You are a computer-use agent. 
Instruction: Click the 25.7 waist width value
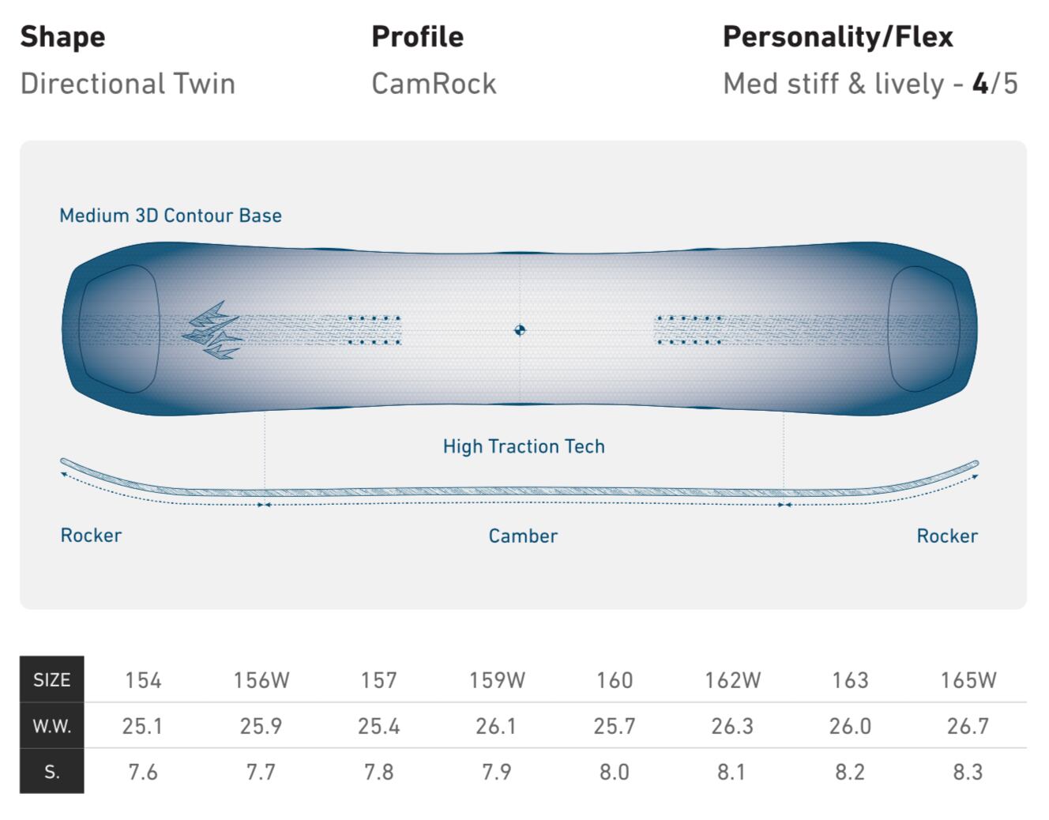click(614, 726)
